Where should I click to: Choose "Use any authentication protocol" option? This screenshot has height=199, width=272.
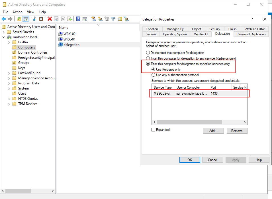[153, 75]
